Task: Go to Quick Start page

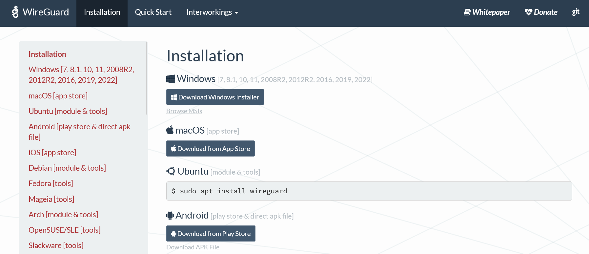Action: tap(153, 12)
